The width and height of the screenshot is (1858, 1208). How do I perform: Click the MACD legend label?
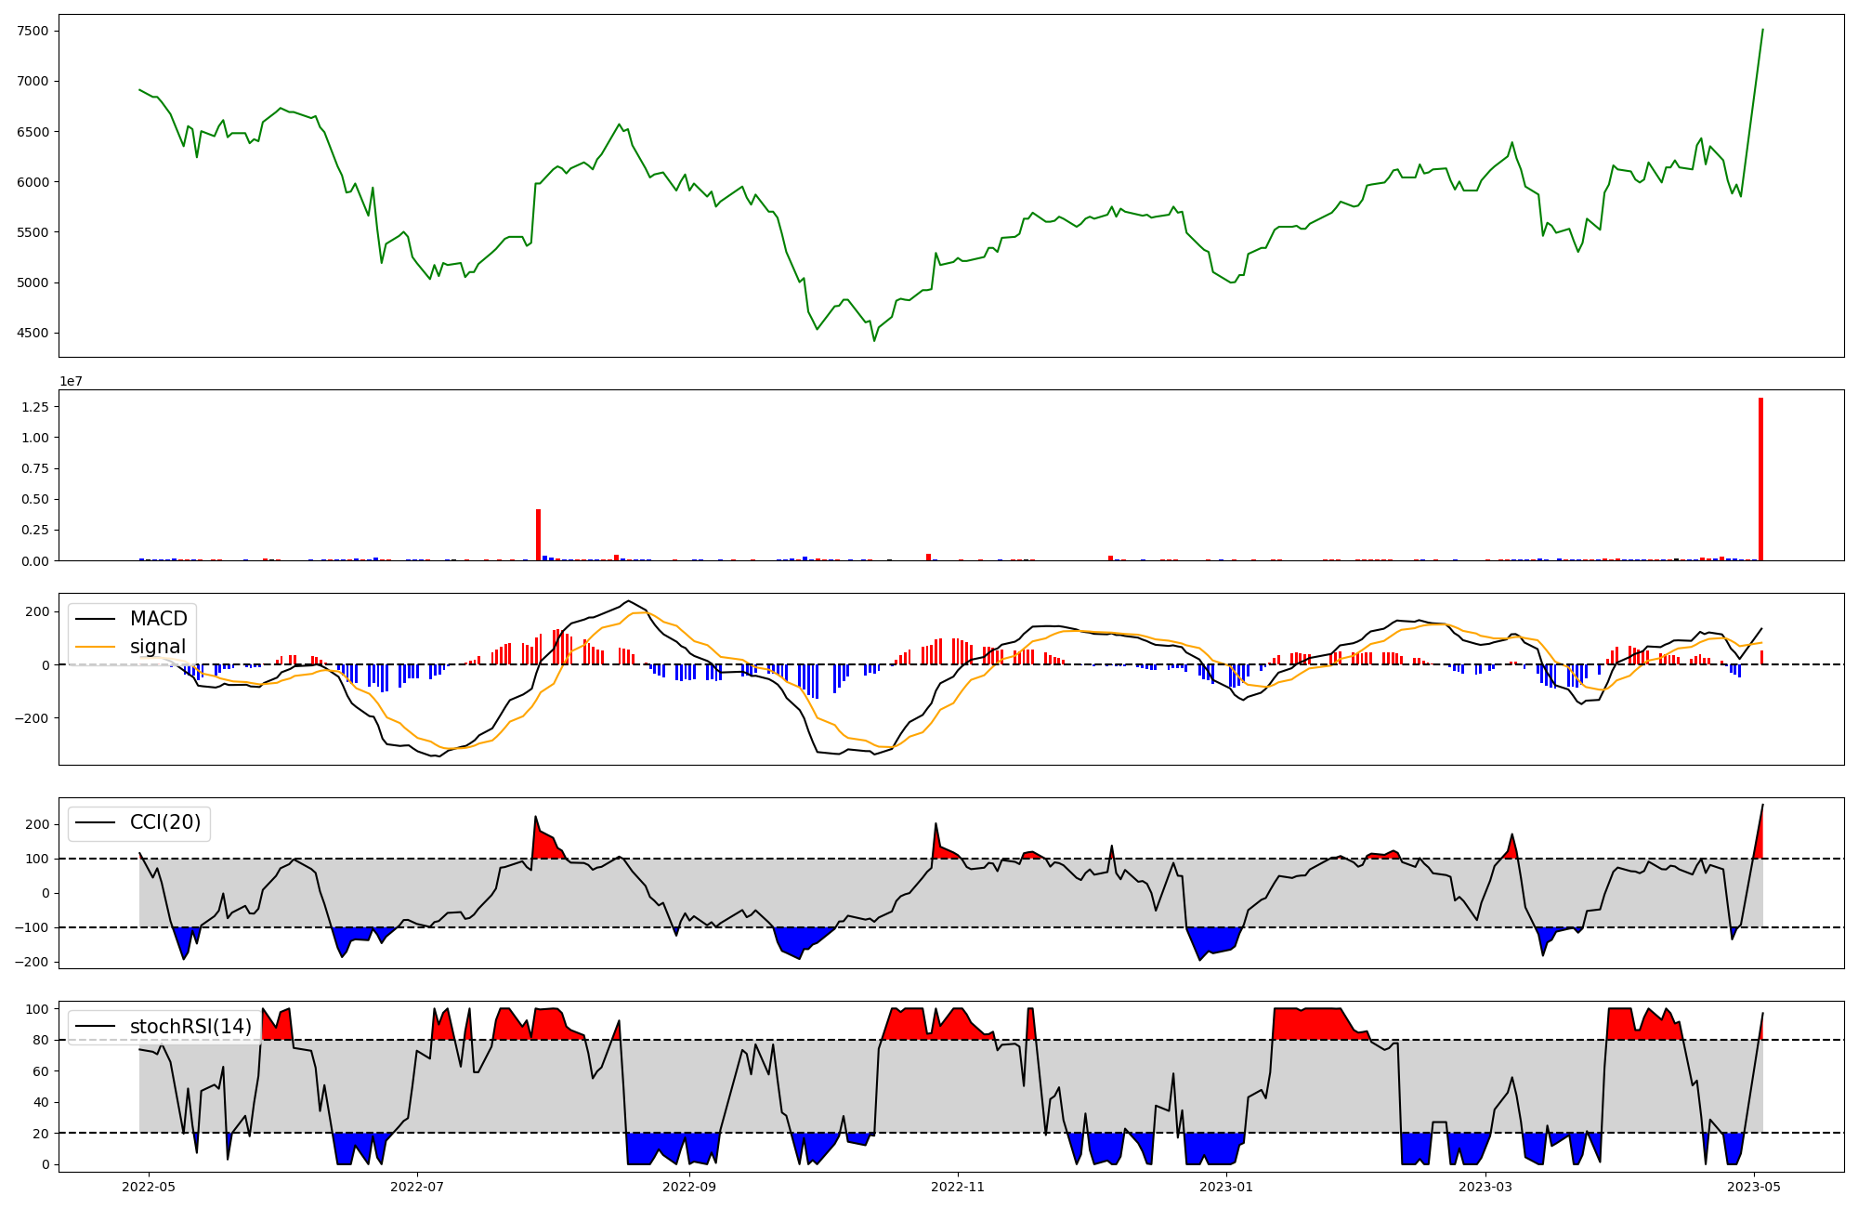158,619
